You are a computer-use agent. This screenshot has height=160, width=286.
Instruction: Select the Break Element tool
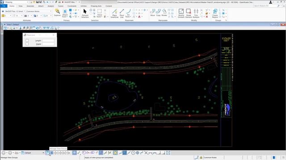click(189, 13)
